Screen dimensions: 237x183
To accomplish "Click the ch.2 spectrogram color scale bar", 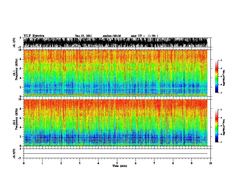I will (217, 126).
